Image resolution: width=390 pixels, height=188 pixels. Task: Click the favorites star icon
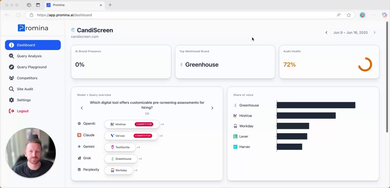pyautogui.click(x=349, y=15)
